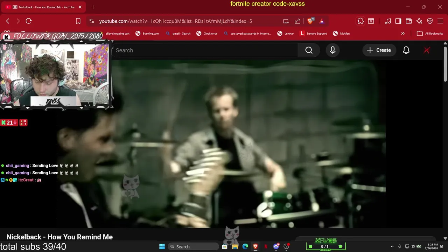
Task: Start voice search with microphone button
Action: (332, 50)
